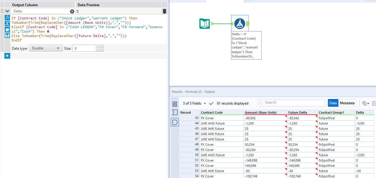This screenshot has width=376, height=178.
Task: Clear the Delta output column name
Action: point(72,11)
